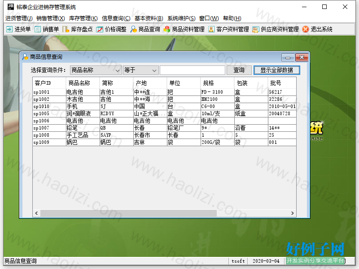Image resolution: width=359 pixels, height=269 pixels.
Task: Click the HM2100 specification cell
Action: point(218,99)
